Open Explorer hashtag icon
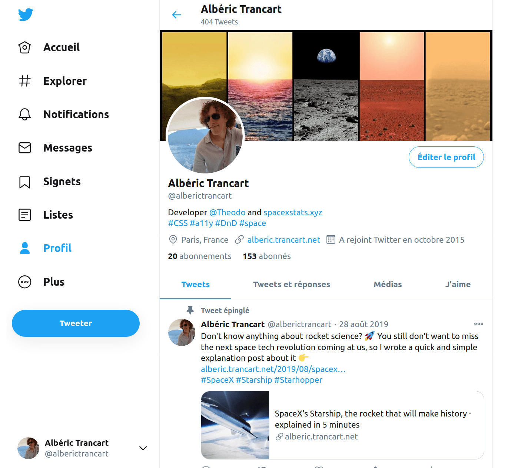The image size is (508, 468). 25,81
